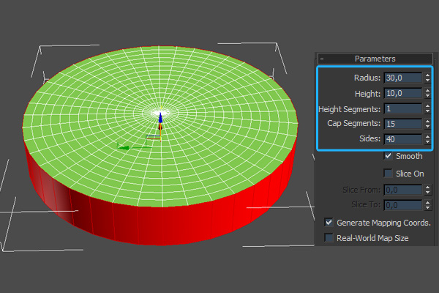Increase Height Segments using up arrow

coord(427,106)
